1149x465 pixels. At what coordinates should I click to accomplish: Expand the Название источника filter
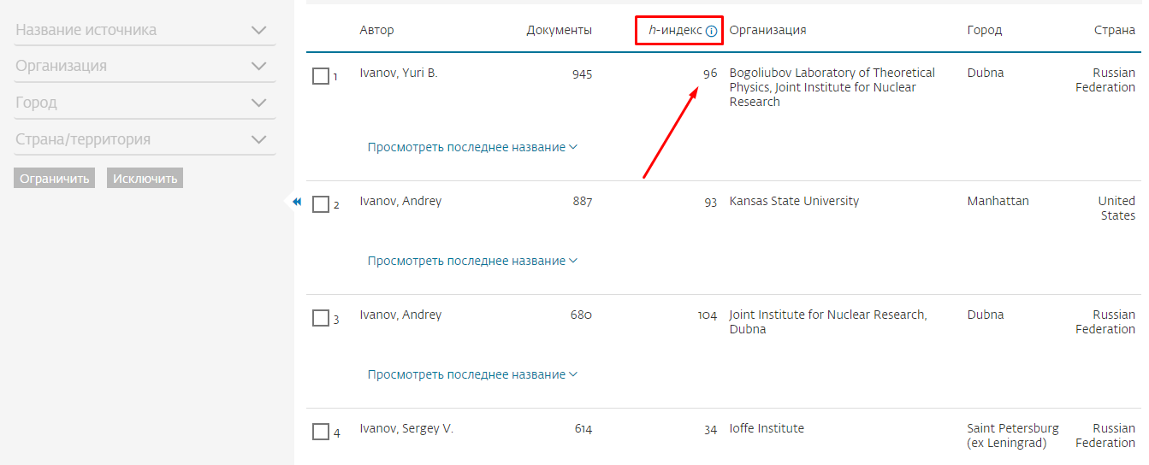(258, 30)
